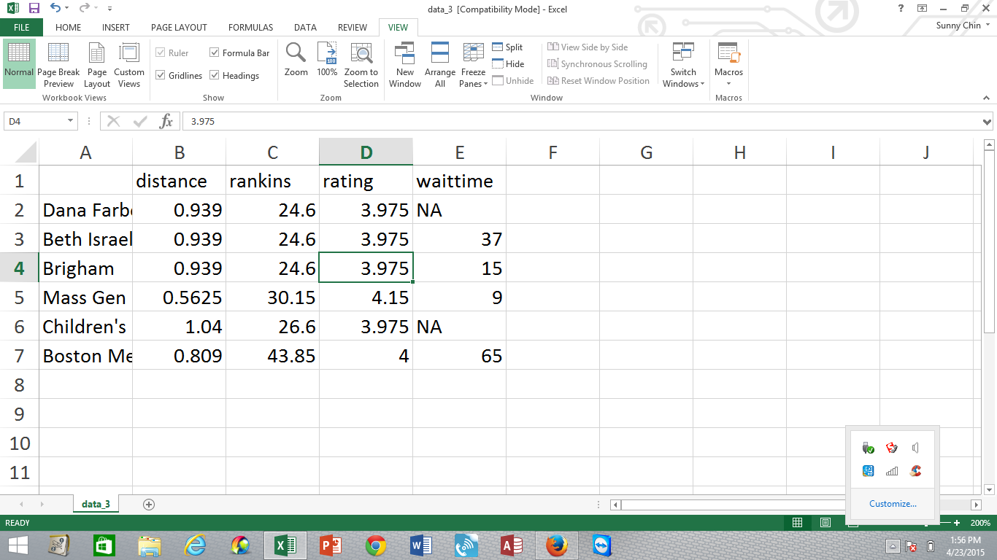This screenshot has height=560, width=997.
Task: Show hidden tray icons arrow
Action: (893, 546)
